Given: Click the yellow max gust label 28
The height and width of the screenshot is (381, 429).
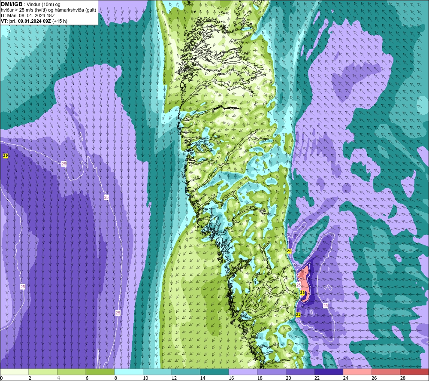Looking at the screenshot, I should coord(289,250).
